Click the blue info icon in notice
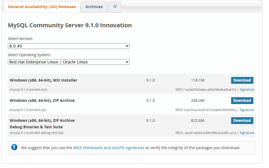 [x=14, y=147]
